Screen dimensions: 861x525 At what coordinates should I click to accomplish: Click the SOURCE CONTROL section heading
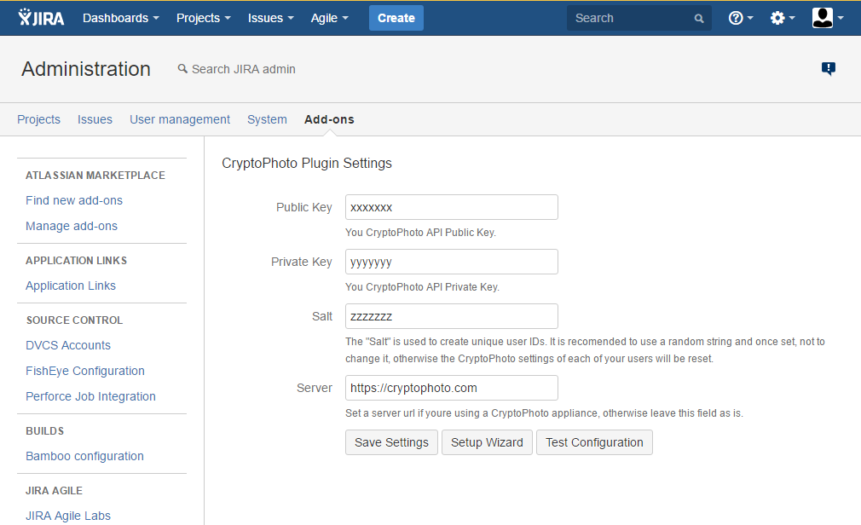click(x=75, y=320)
